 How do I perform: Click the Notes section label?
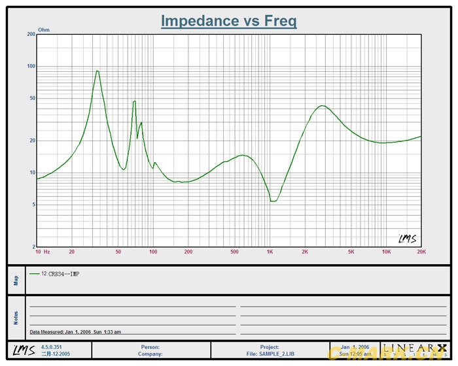click(16, 318)
